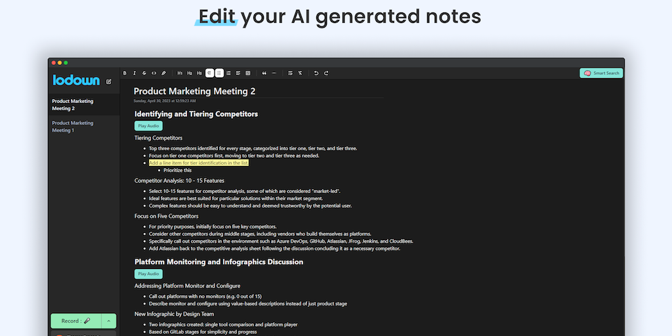Image resolution: width=672 pixels, height=336 pixels.
Task: Click the bullet about value-based descriptions
Action: [248, 303]
